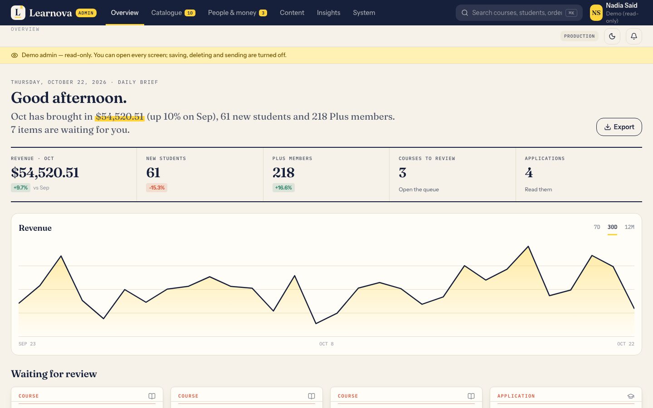Click the PRODUCTION environment badge
Image resolution: width=653 pixels, height=408 pixels.
(580, 36)
